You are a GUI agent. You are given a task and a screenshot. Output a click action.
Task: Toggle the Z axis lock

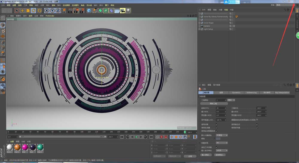58,10
